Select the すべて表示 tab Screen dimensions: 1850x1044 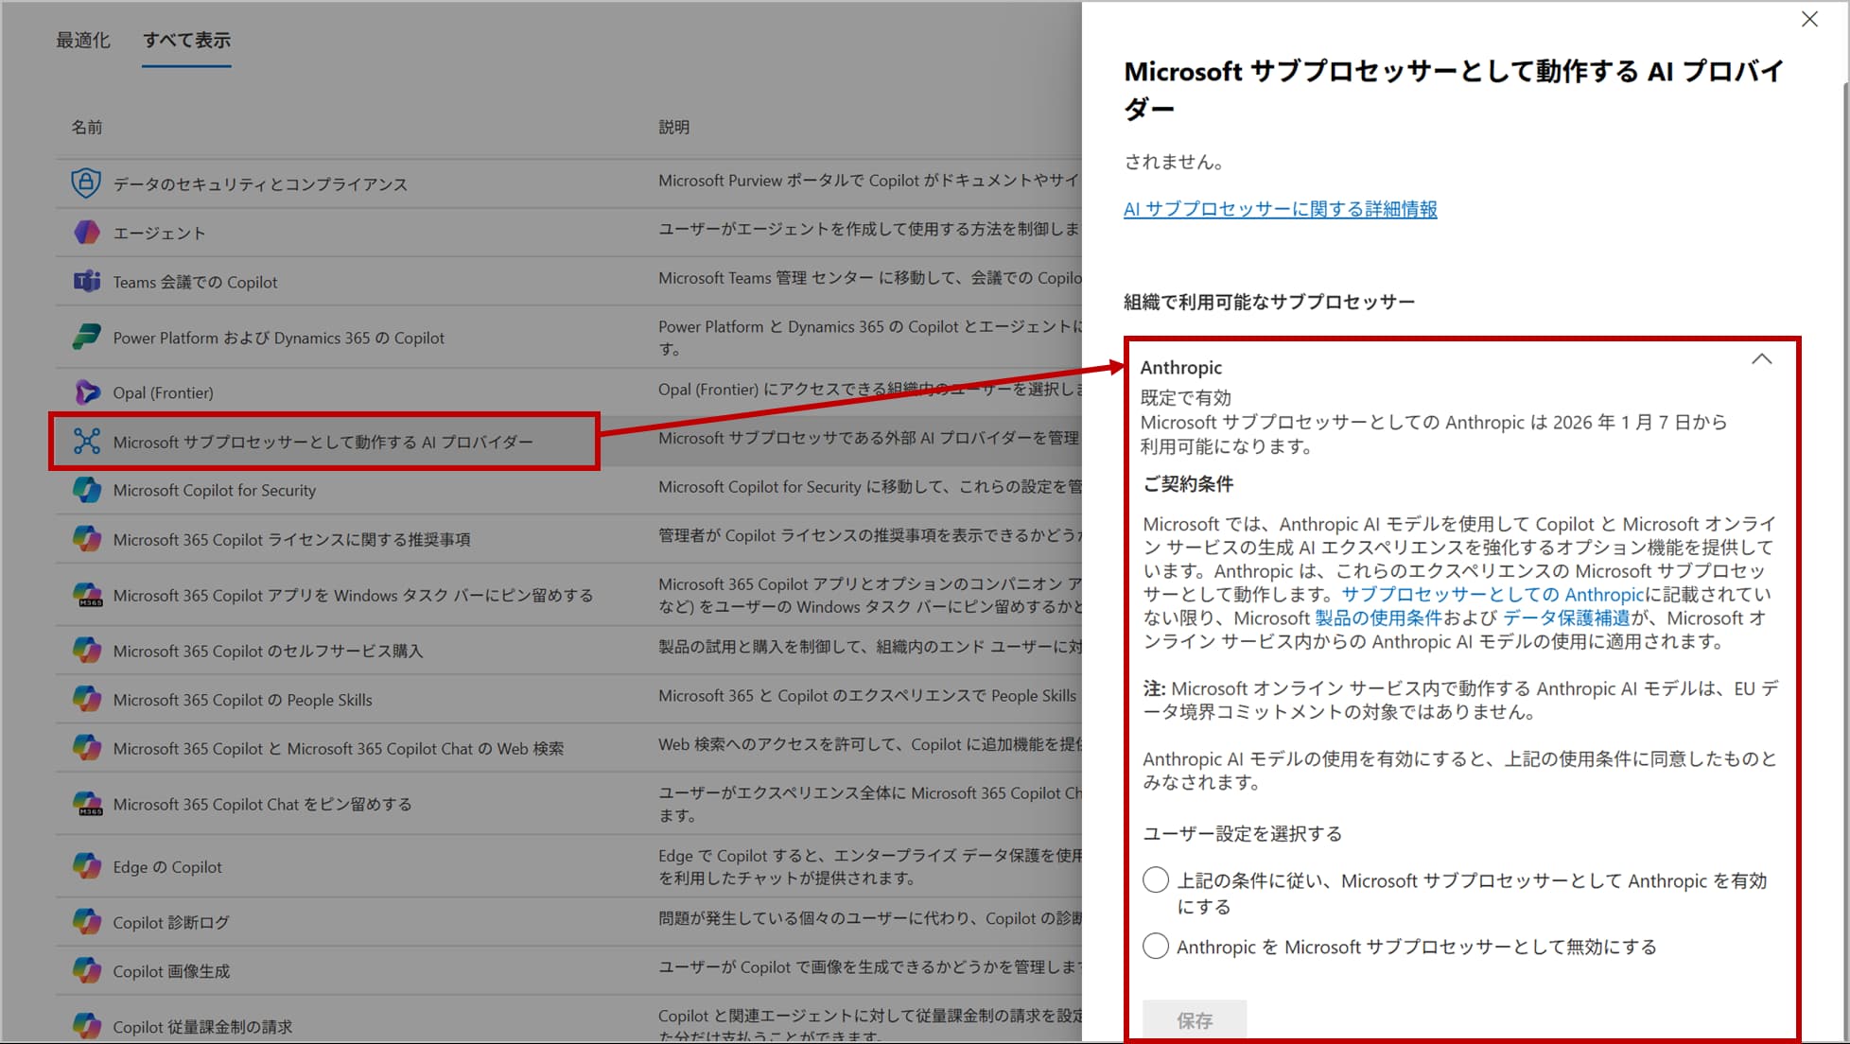pos(186,40)
